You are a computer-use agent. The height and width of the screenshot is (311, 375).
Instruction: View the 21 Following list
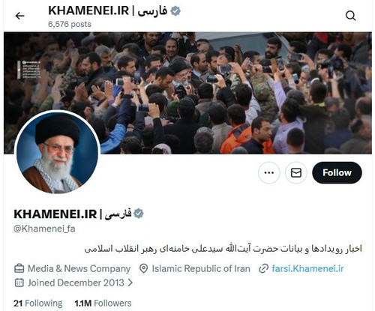38,303
